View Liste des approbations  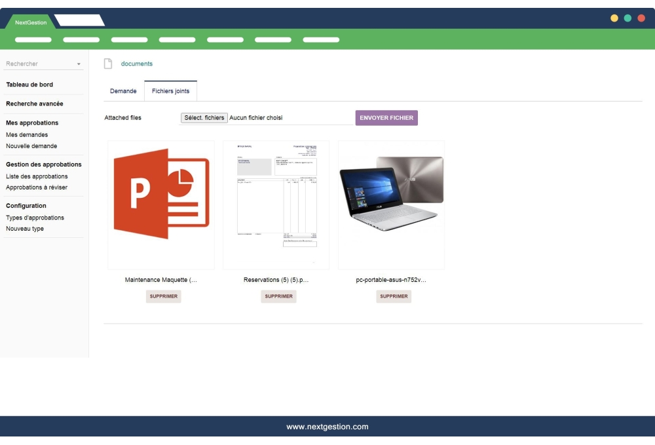tap(36, 176)
